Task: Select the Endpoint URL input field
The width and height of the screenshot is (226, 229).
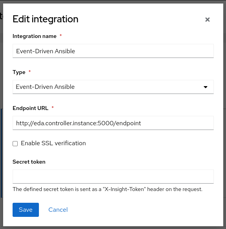Action: pos(113,123)
